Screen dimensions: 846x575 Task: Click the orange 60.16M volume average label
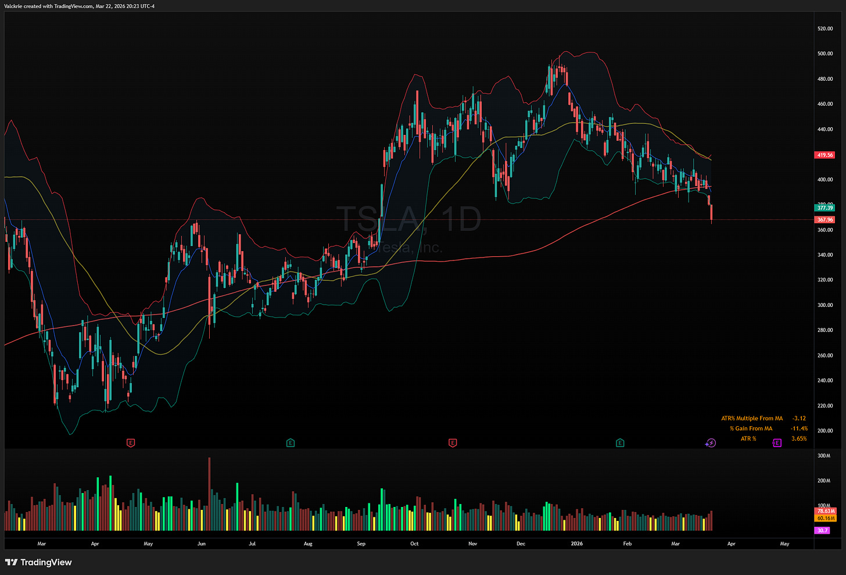[826, 518]
